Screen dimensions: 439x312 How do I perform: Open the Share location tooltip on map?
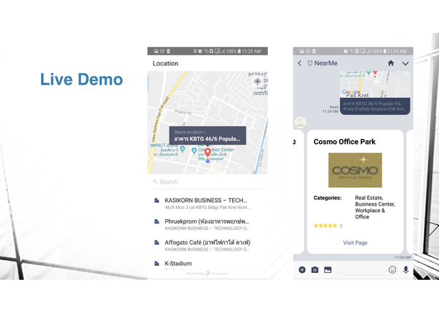(x=207, y=135)
